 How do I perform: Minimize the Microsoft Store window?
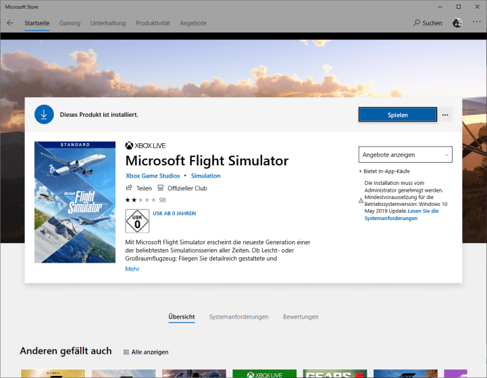pos(440,7)
